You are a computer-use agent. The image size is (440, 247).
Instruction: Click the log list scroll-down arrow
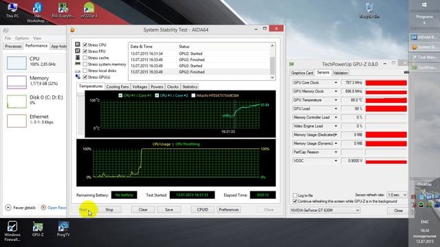pos(272,78)
